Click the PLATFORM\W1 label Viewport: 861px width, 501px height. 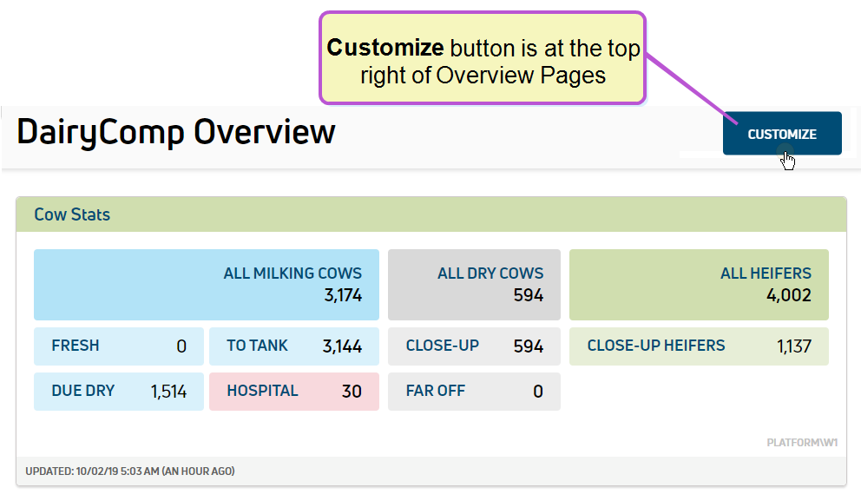click(x=802, y=442)
